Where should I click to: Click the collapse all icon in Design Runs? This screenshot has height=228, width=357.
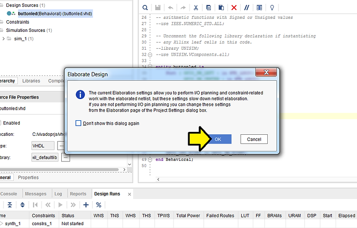[x=10, y=205]
